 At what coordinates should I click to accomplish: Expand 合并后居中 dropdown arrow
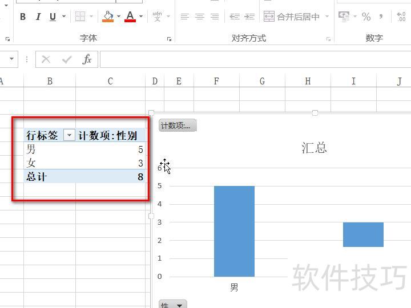point(327,16)
